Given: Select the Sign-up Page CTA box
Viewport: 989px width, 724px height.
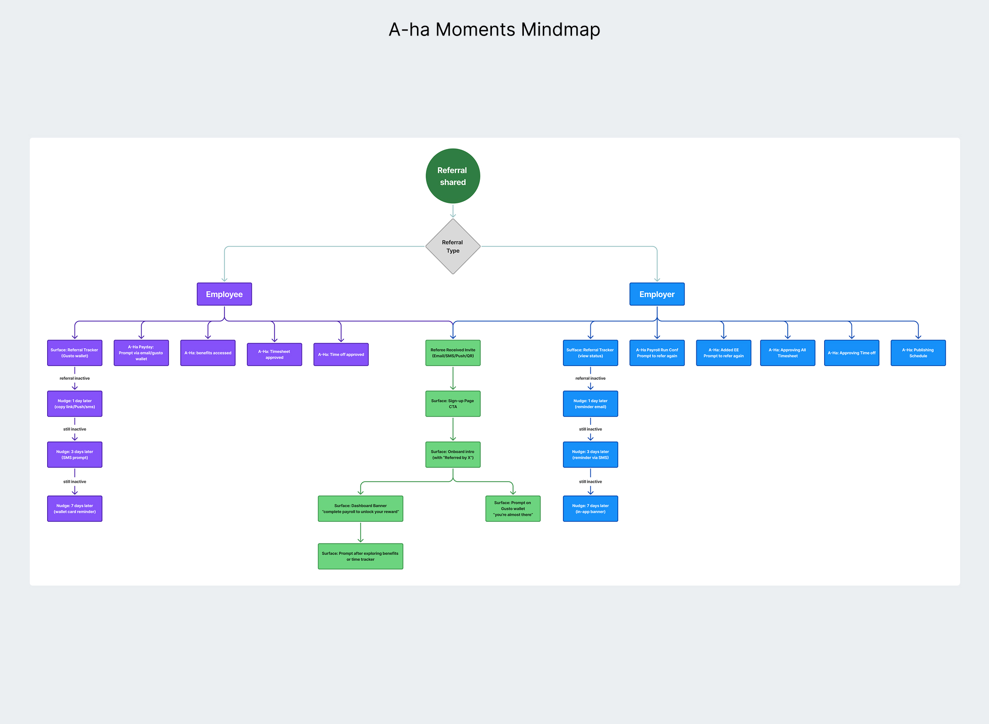Looking at the screenshot, I should click(x=452, y=404).
